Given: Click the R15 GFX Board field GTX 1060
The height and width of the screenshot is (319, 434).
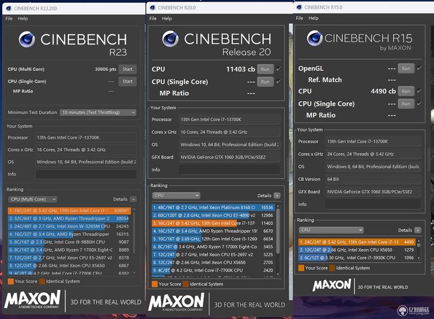Looking at the screenshot, I should (373, 192).
